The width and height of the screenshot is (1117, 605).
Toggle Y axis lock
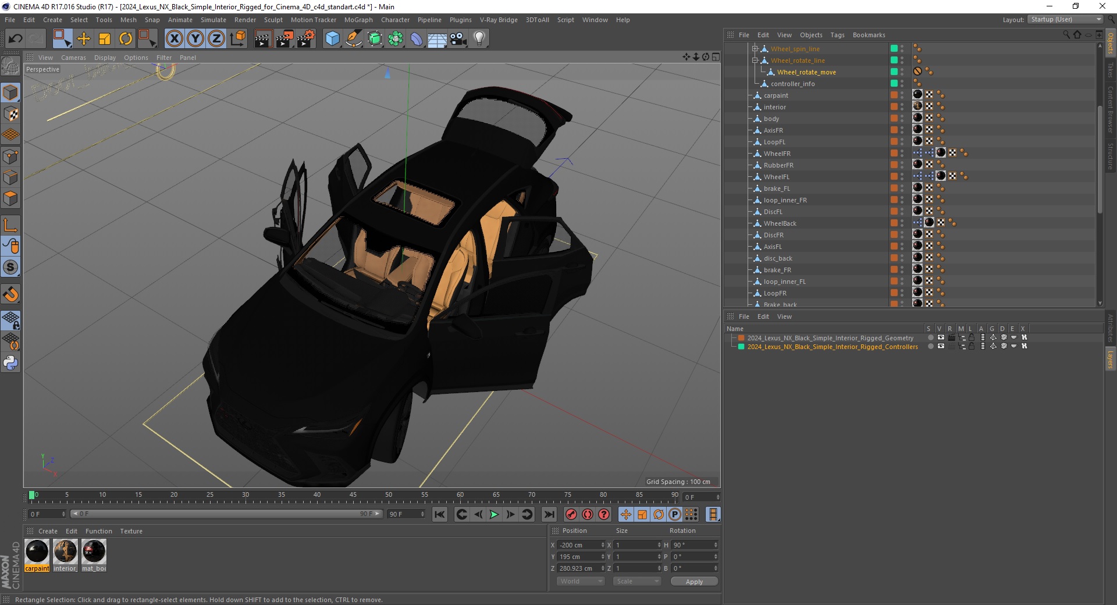195,39
